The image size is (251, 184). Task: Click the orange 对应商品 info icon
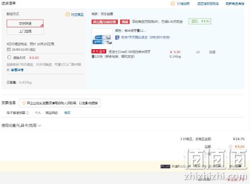pos(68,14)
